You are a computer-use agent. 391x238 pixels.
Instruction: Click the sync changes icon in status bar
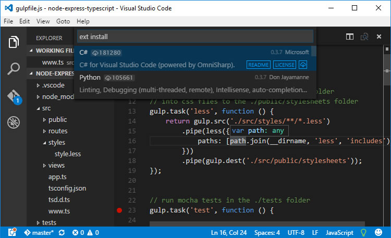tap(62, 232)
